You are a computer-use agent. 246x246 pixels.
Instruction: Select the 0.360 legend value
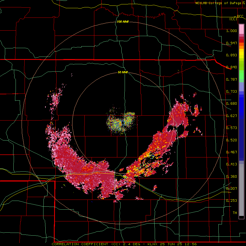click(x=232, y=177)
